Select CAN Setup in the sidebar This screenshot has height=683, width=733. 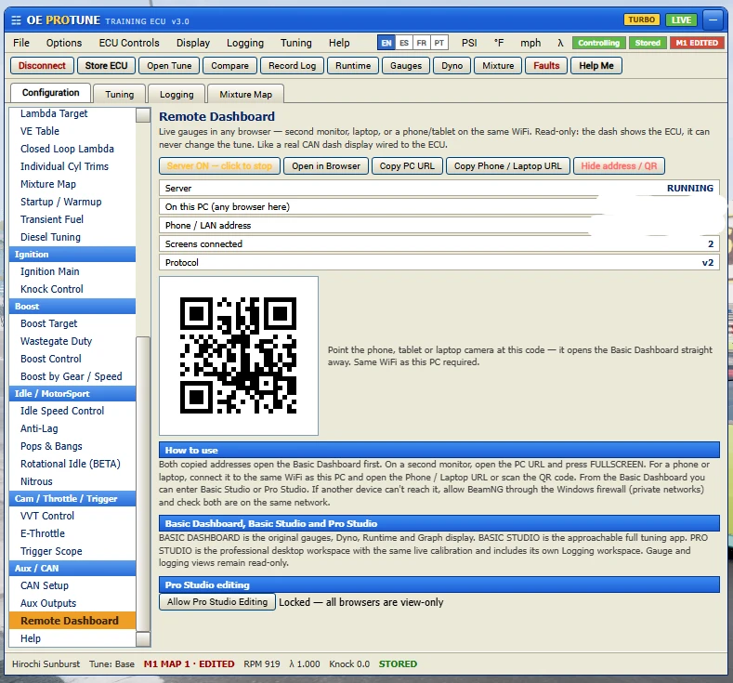click(x=72, y=585)
